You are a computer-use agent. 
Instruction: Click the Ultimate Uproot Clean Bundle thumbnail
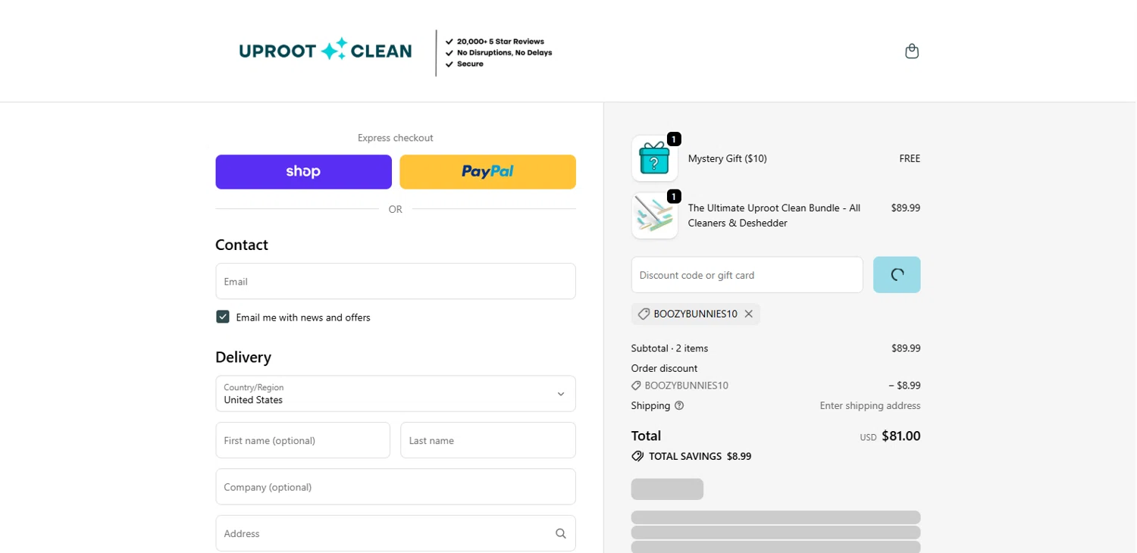click(654, 216)
